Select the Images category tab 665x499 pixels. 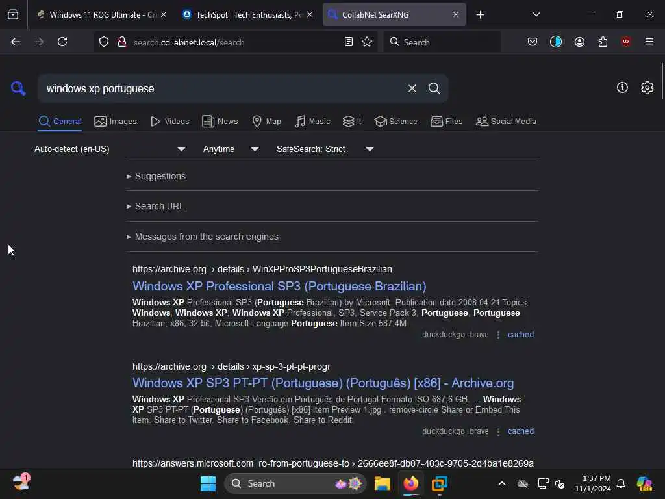click(x=116, y=122)
